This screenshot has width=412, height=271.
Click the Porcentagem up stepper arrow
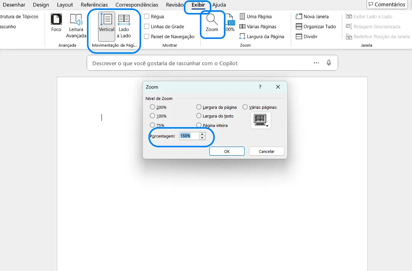(x=202, y=134)
